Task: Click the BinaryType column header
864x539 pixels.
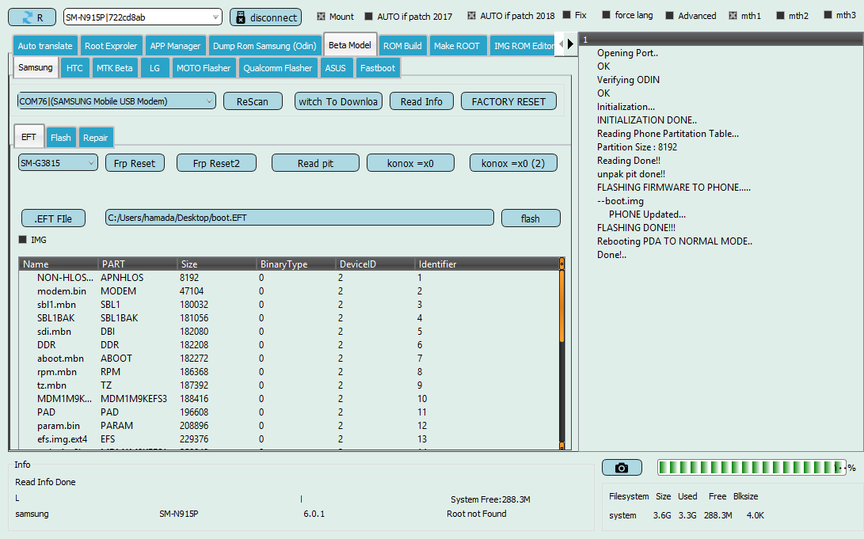Action: (x=296, y=264)
